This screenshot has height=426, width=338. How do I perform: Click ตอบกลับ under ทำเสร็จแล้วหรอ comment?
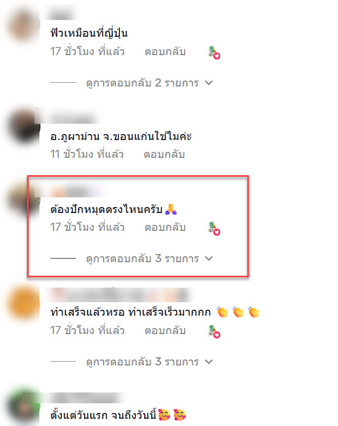pos(165,330)
